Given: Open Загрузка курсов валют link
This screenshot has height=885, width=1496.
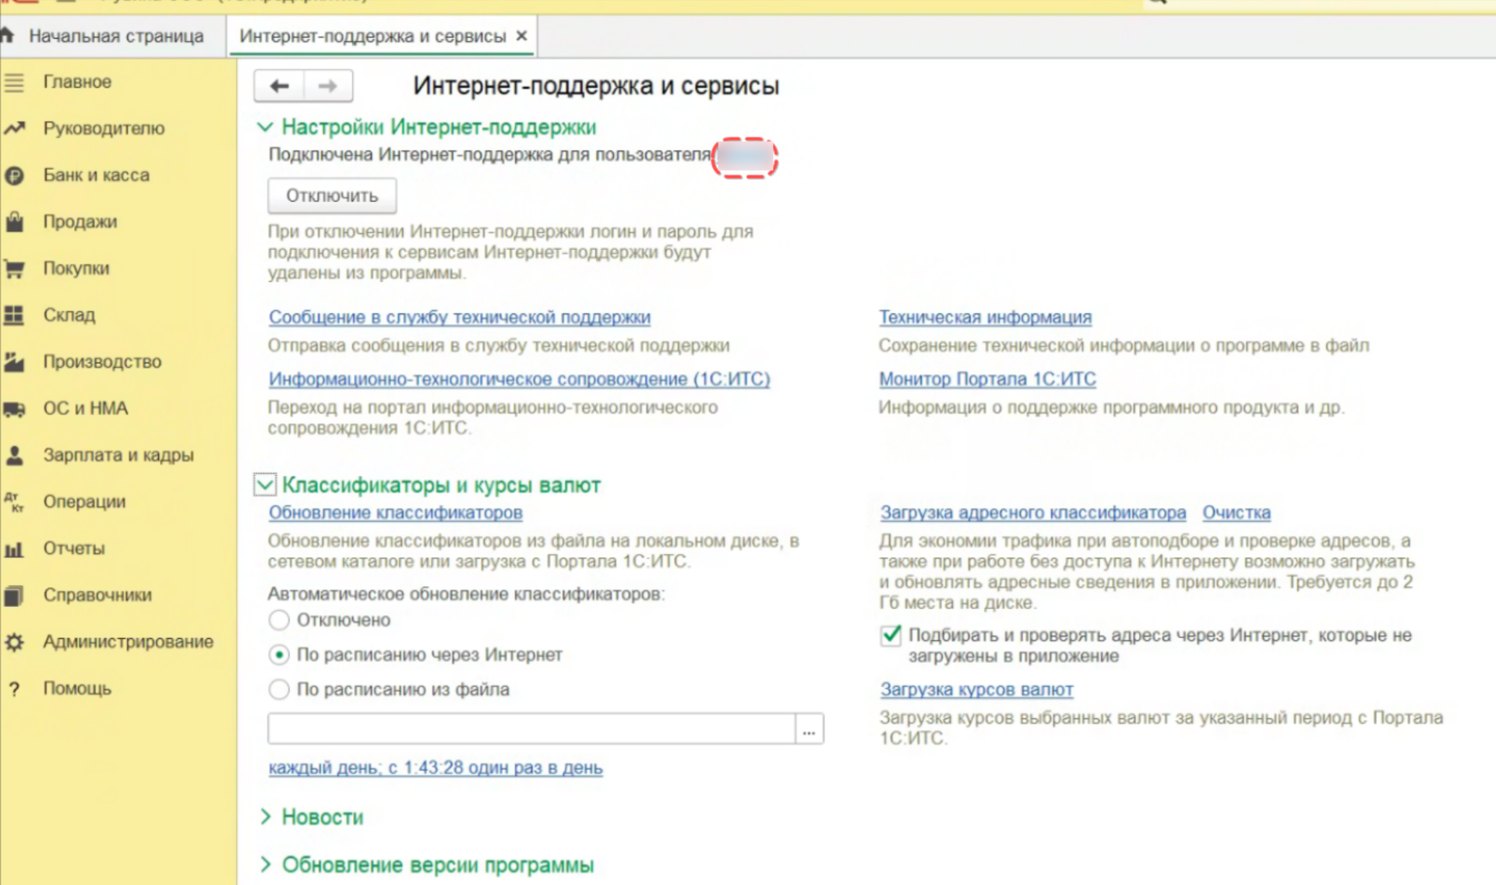Looking at the screenshot, I should pos(976,689).
